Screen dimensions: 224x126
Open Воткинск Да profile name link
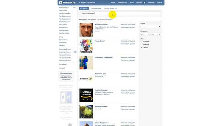click(100, 74)
